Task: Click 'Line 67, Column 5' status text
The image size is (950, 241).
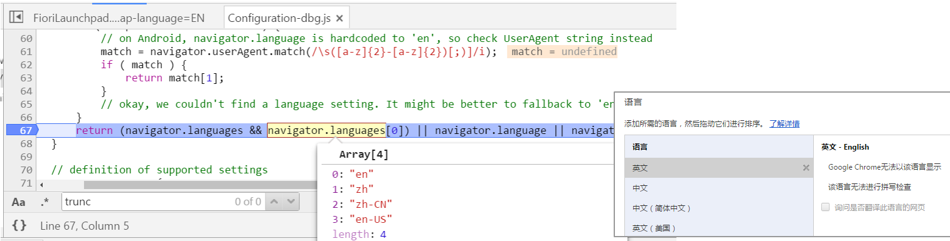Action: pos(84,225)
